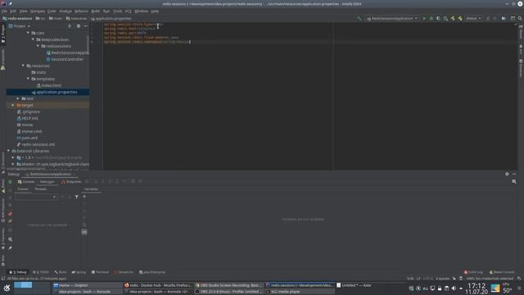Open Project panel settings gear
This screenshot has height=295, width=524.
pyautogui.click(x=79, y=26)
